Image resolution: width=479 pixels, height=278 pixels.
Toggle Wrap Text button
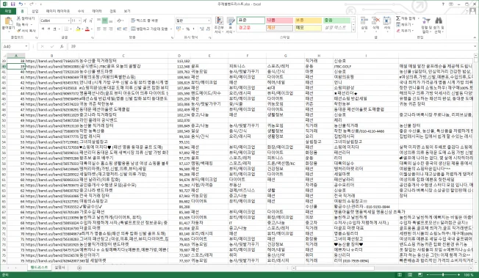(x=144, y=21)
